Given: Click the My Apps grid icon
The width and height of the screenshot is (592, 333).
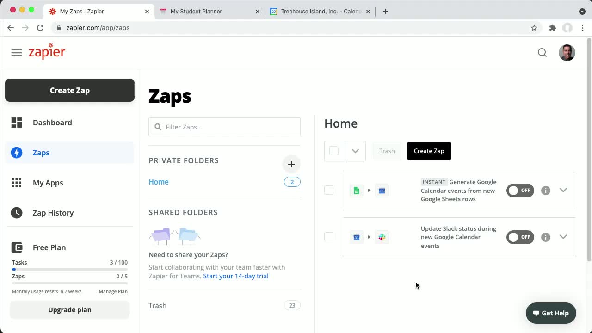Looking at the screenshot, I should click(17, 183).
